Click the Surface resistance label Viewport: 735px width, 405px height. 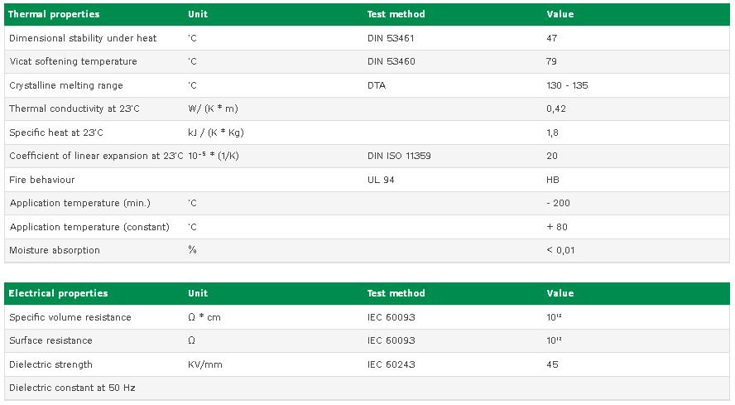pyautogui.click(x=50, y=340)
